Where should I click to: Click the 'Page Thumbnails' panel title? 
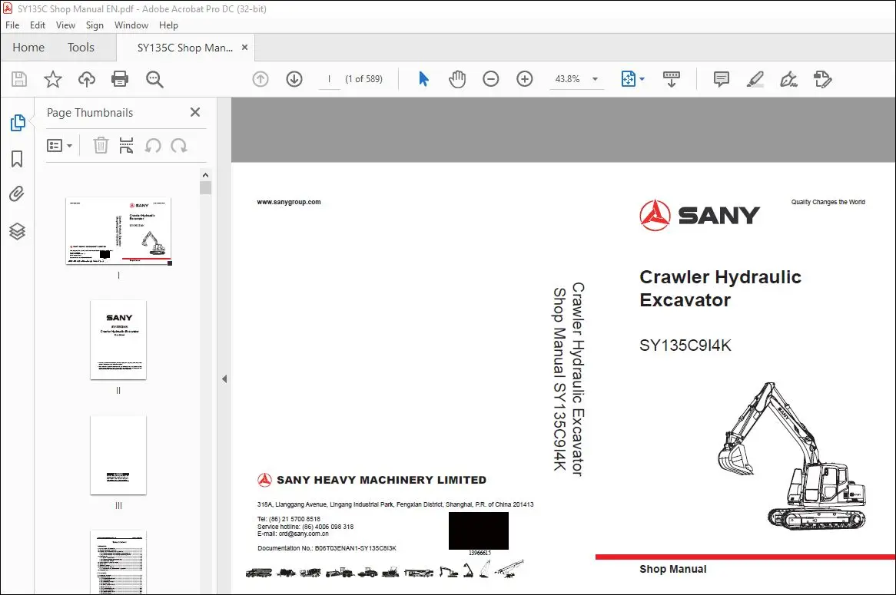point(90,113)
